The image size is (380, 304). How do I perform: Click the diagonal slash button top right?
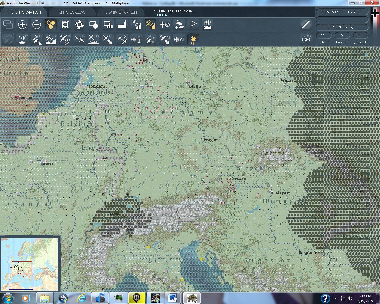tap(305, 24)
